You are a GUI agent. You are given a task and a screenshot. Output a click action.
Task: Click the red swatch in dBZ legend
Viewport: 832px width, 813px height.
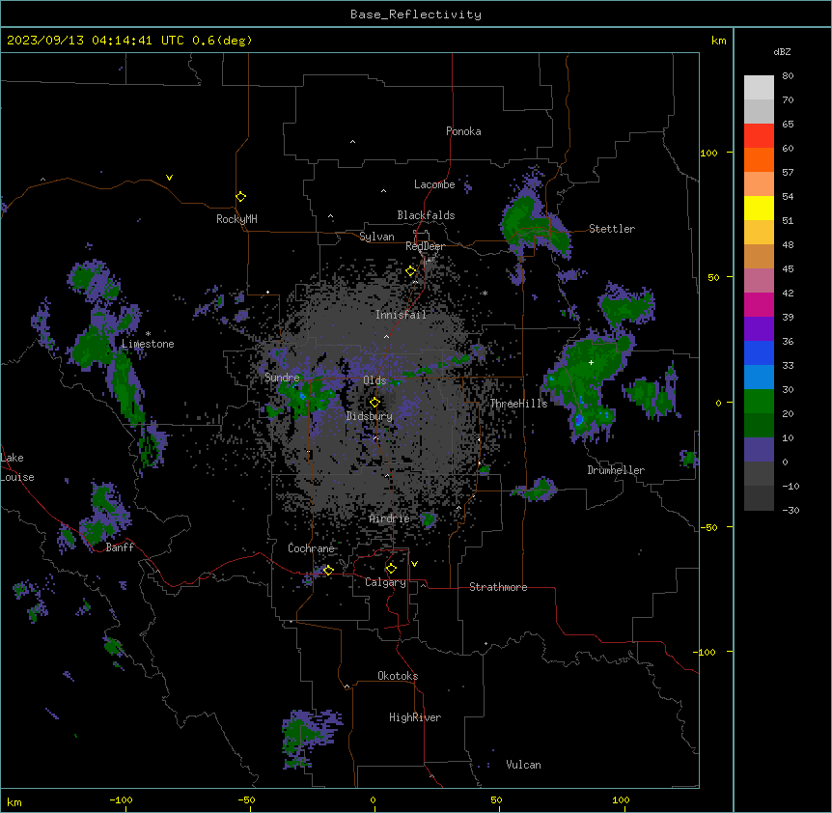[x=759, y=136]
